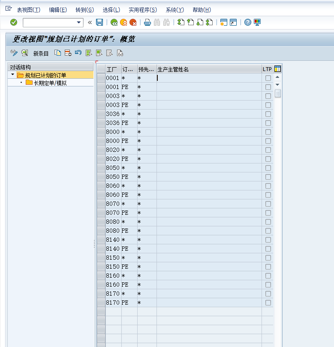The width and height of the screenshot is (334, 347).
Task: Check LTP box for row 0001 *
Action: tap(268, 78)
